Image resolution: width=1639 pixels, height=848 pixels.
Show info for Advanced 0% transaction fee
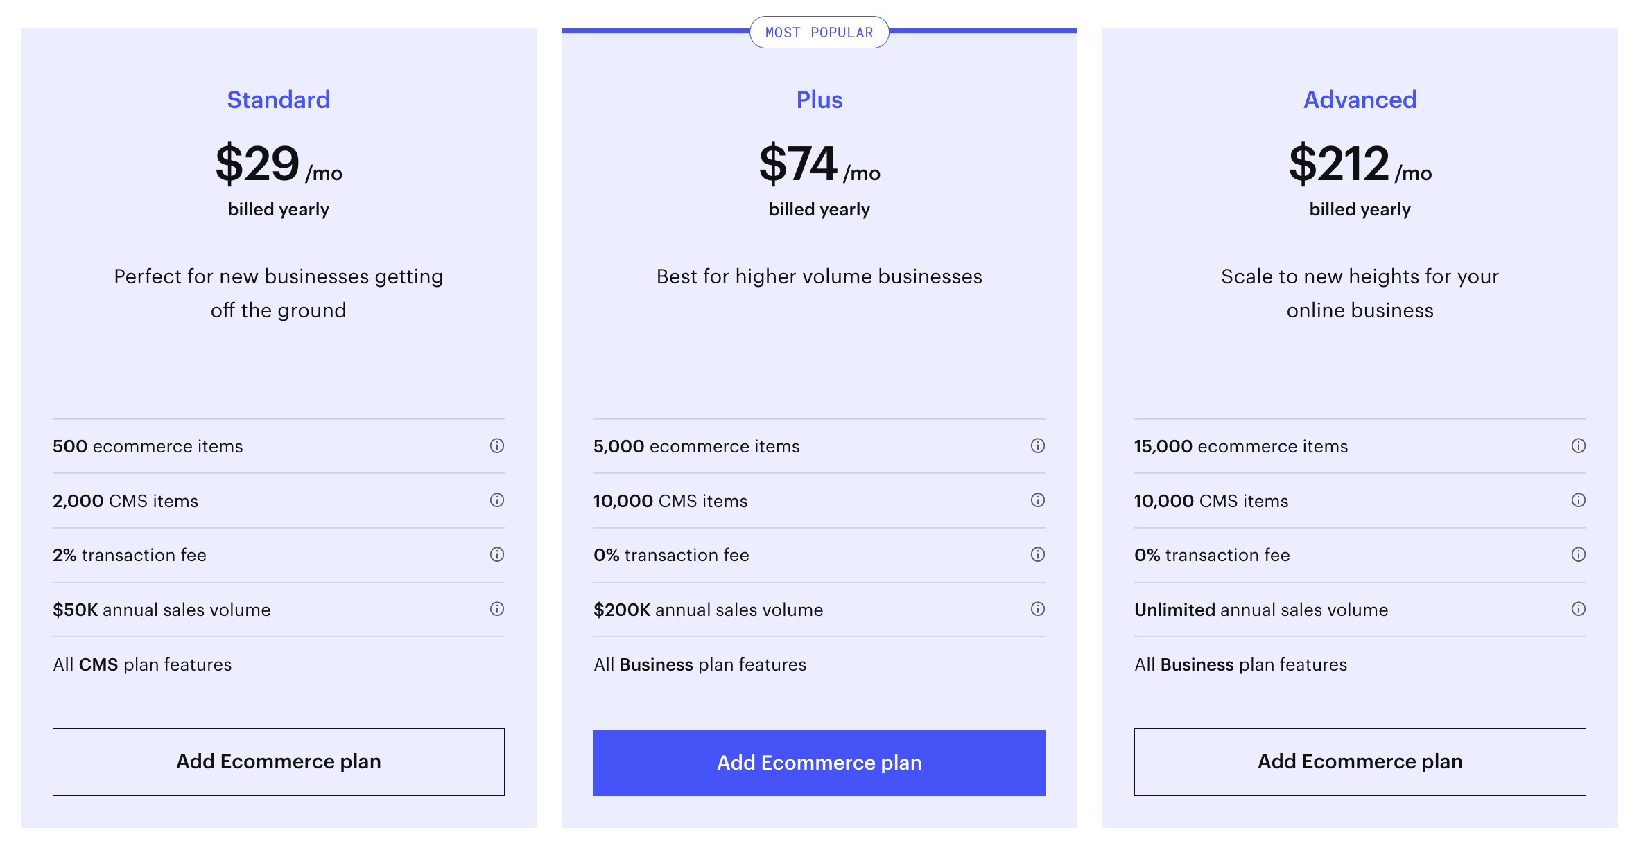[x=1579, y=554]
